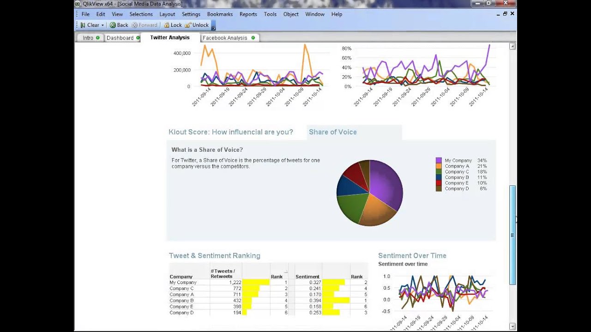The height and width of the screenshot is (332, 591).
Task: Click scrollbar up arrow
Action: coord(512,47)
